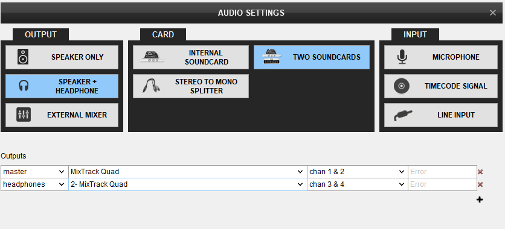Click the headphones icon in Output panel
Viewport: 505px width, 229px height.
pyautogui.click(x=24, y=86)
